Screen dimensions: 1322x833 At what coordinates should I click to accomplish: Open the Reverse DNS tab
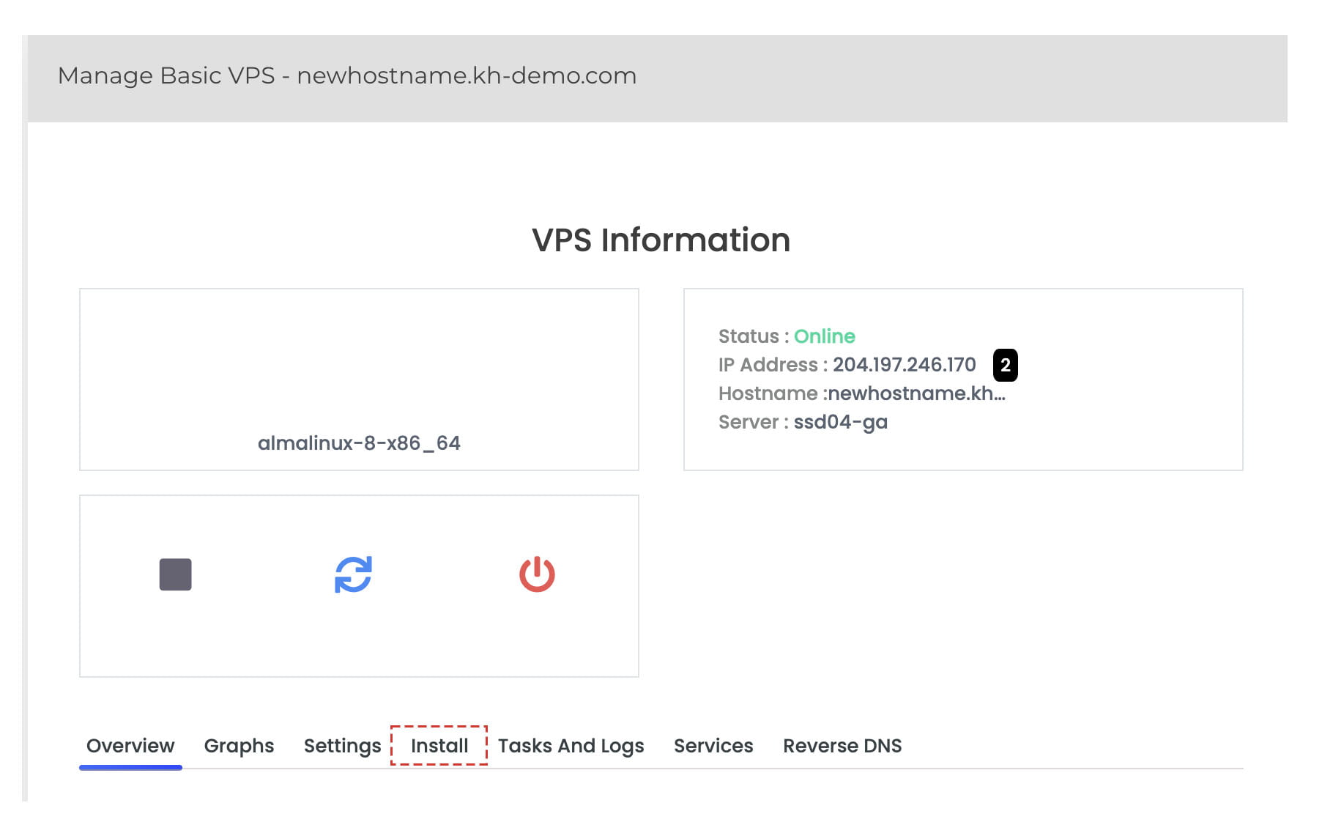842,745
